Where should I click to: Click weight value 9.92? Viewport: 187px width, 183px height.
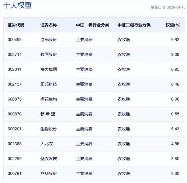pyautogui.click(x=175, y=39)
